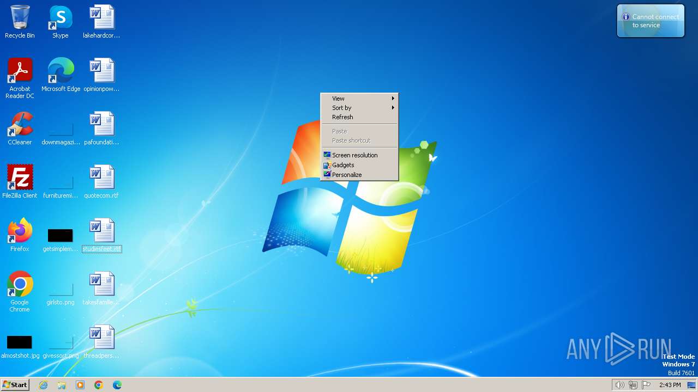698x392 pixels.
Task: Expand the View submenu in context menu
Action: click(359, 99)
